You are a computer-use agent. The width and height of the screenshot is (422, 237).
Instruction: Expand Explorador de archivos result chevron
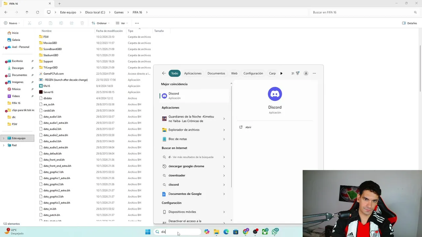(224, 130)
